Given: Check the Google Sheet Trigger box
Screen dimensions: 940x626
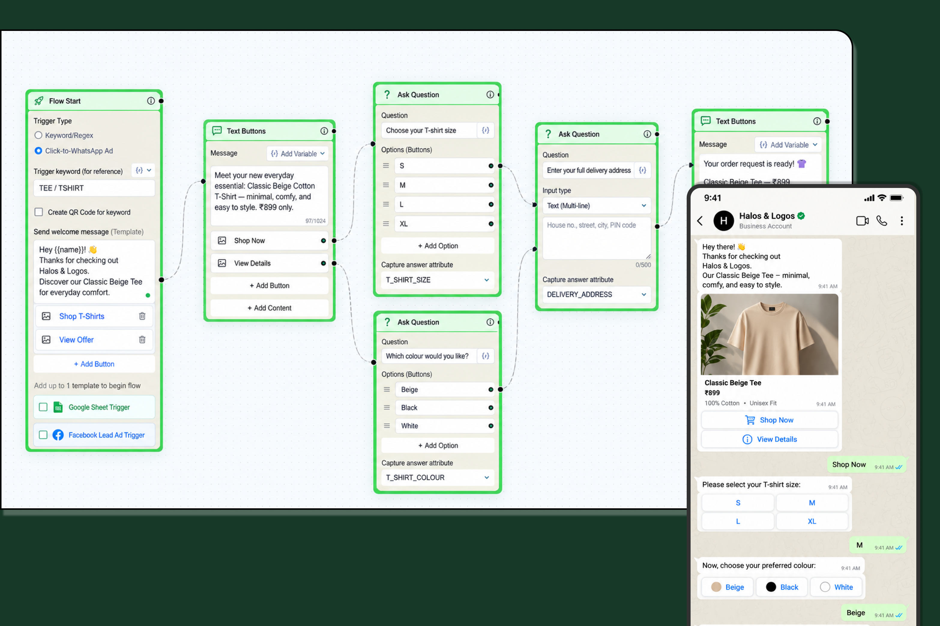Looking at the screenshot, I should (43, 407).
